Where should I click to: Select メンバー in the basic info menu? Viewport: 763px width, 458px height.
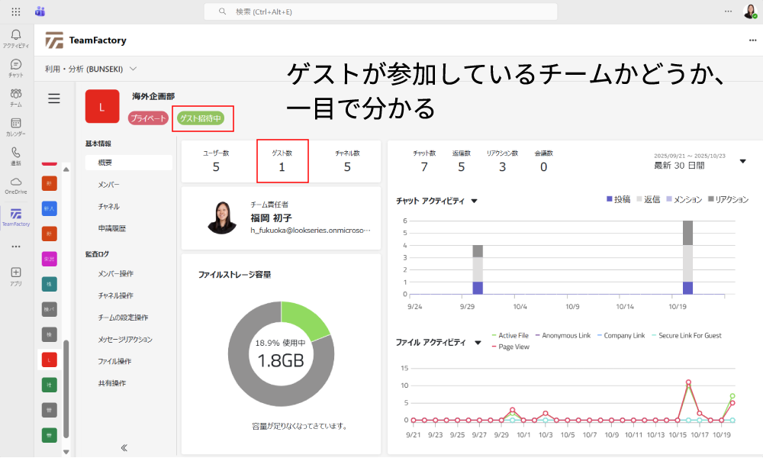108,185
